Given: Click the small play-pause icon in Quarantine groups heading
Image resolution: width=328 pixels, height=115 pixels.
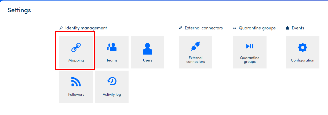Looking at the screenshot, I should 235,28.
